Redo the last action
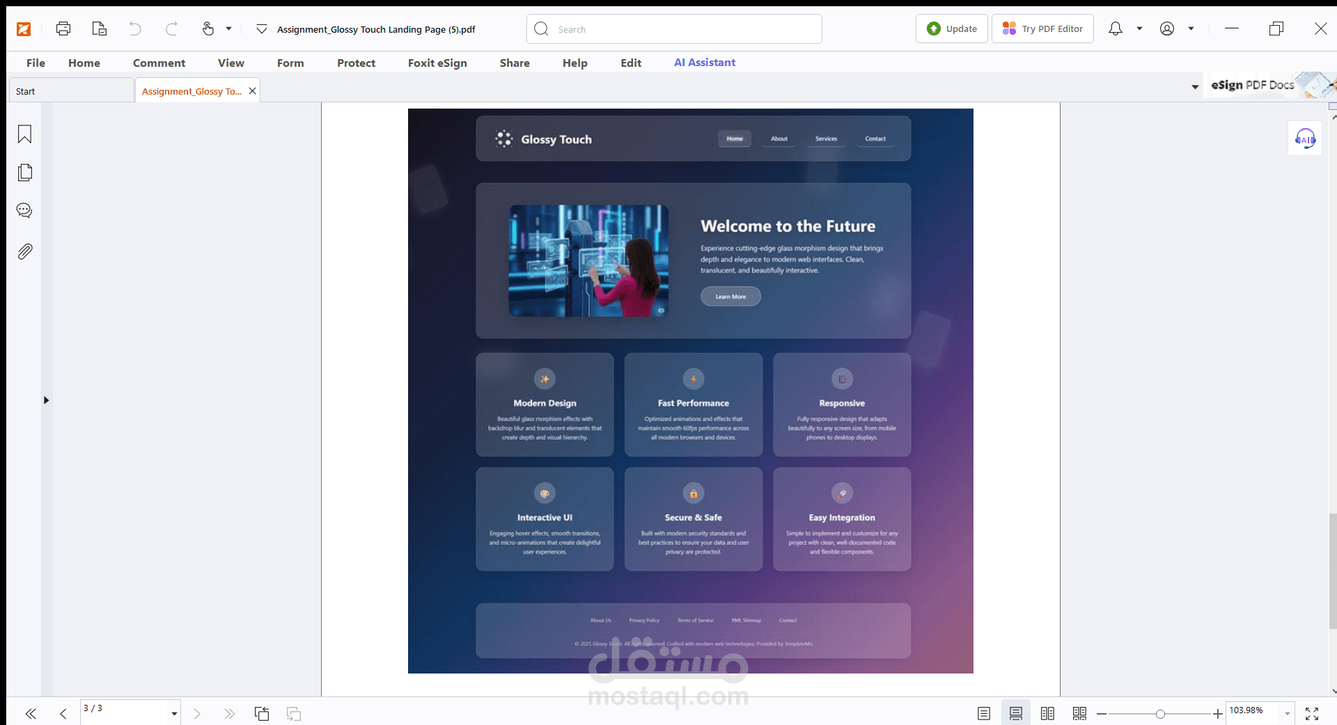Screen dimensions: 1337x725 click(171, 29)
